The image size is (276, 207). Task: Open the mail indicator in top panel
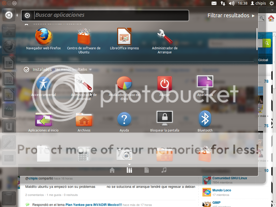(x=214, y=3)
